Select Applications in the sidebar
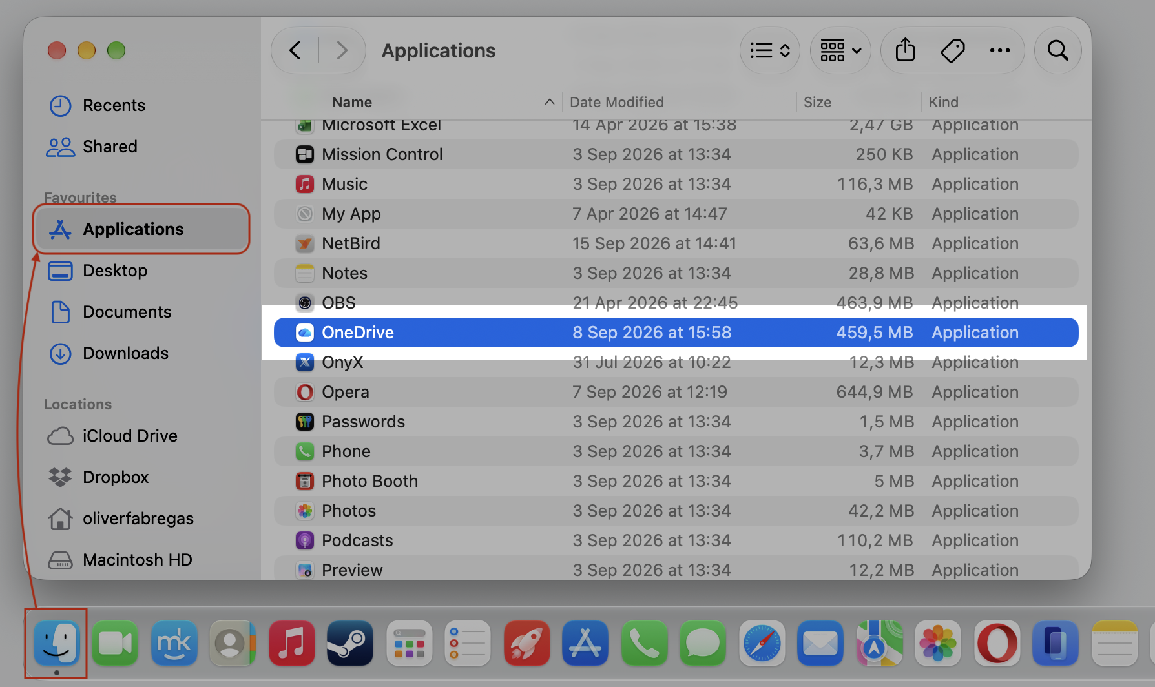Viewport: 1155px width, 687px height. click(141, 229)
